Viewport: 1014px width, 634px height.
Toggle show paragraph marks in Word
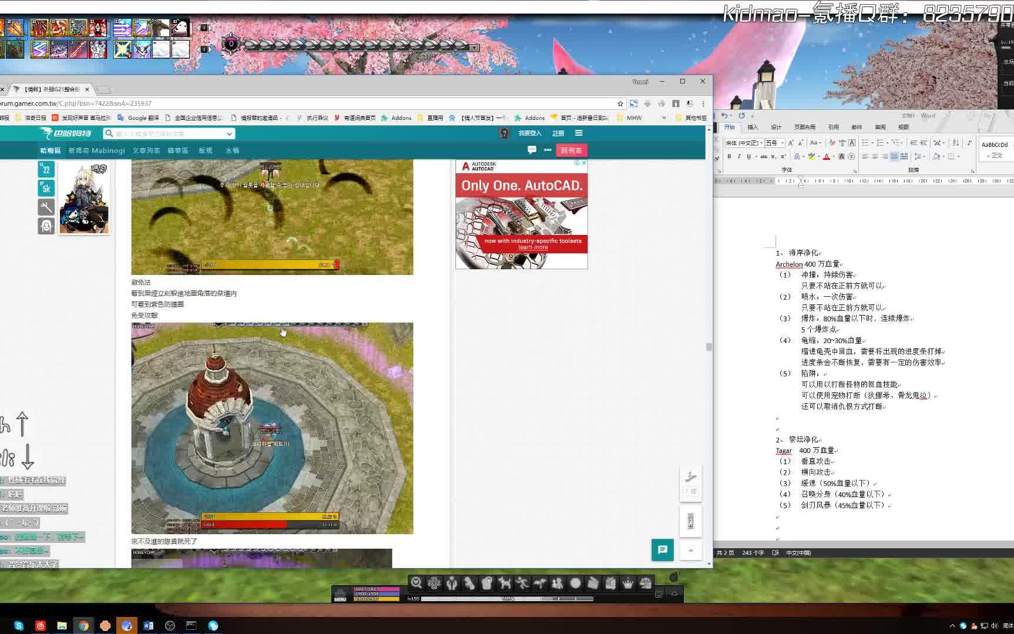[x=969, y=143]
